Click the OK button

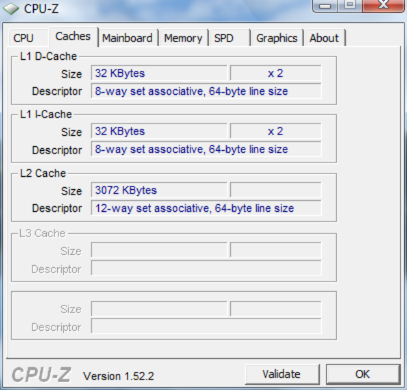(x=363, y=374)
